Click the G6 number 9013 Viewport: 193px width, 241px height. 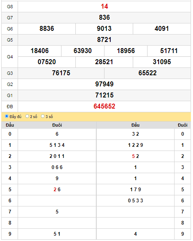point(104,29)
